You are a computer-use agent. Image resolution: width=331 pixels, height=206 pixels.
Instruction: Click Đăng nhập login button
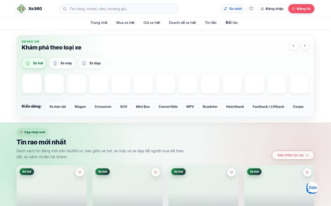tap(272, 9)
